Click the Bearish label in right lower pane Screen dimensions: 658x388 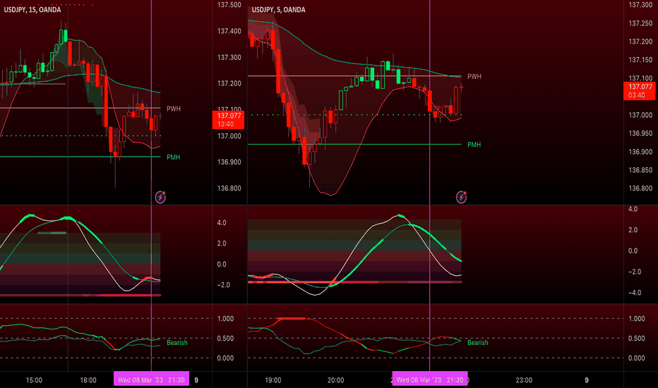[477, 342]
